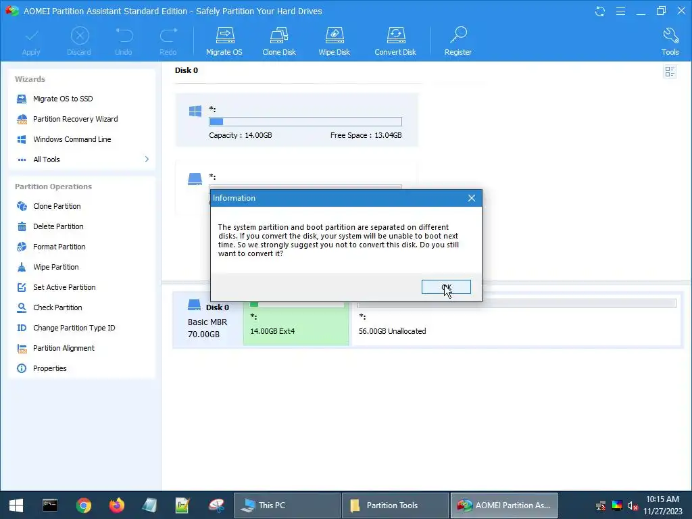Click the AOMEI Partition taskbar button
This screenshot has width=692, height=519.
point(503,505)
